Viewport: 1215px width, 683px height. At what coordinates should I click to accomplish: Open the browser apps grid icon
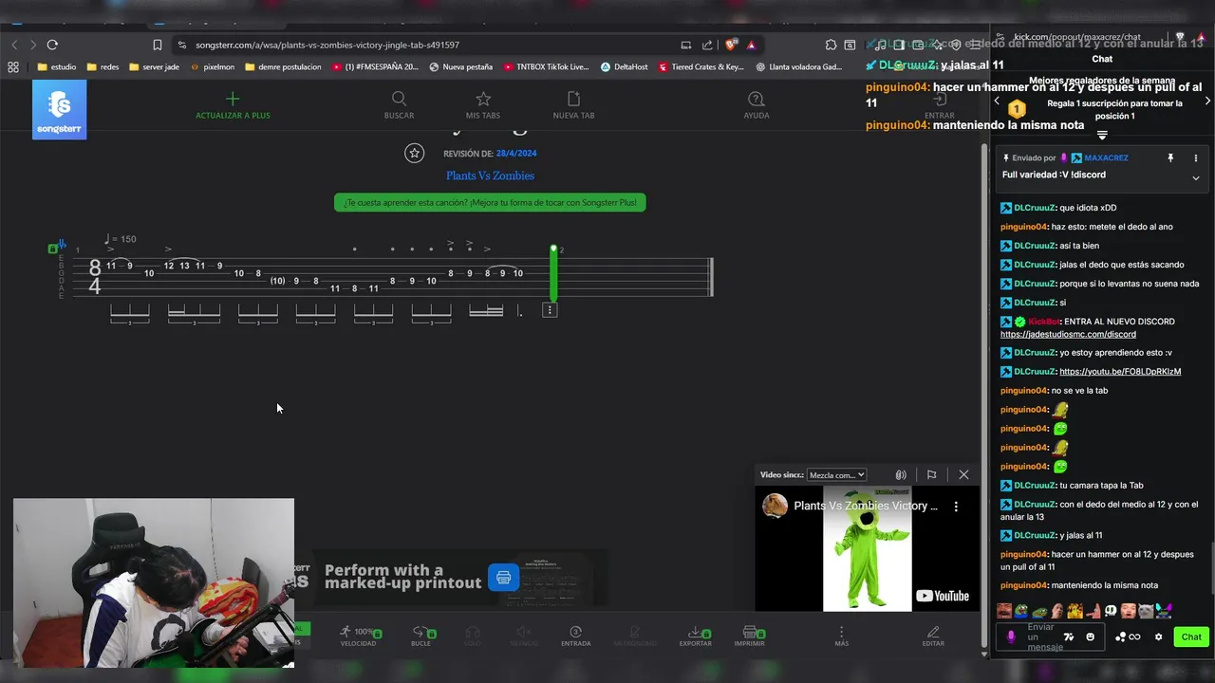click(13, 67)
